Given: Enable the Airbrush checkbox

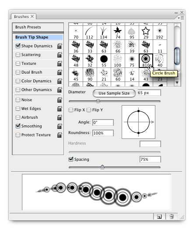Looking at the screenshot, I should 18,117.
